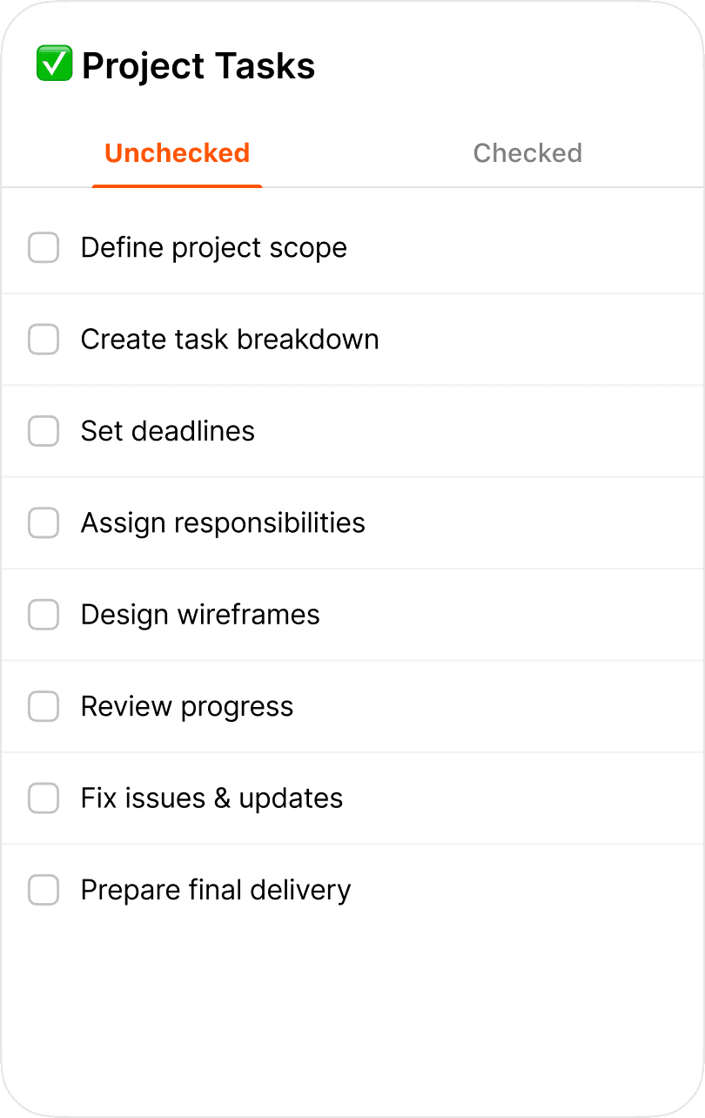705x1118 pixels.
Task: Check the Prepare final delivery checkbox
Action: click(x=44, y=890)
